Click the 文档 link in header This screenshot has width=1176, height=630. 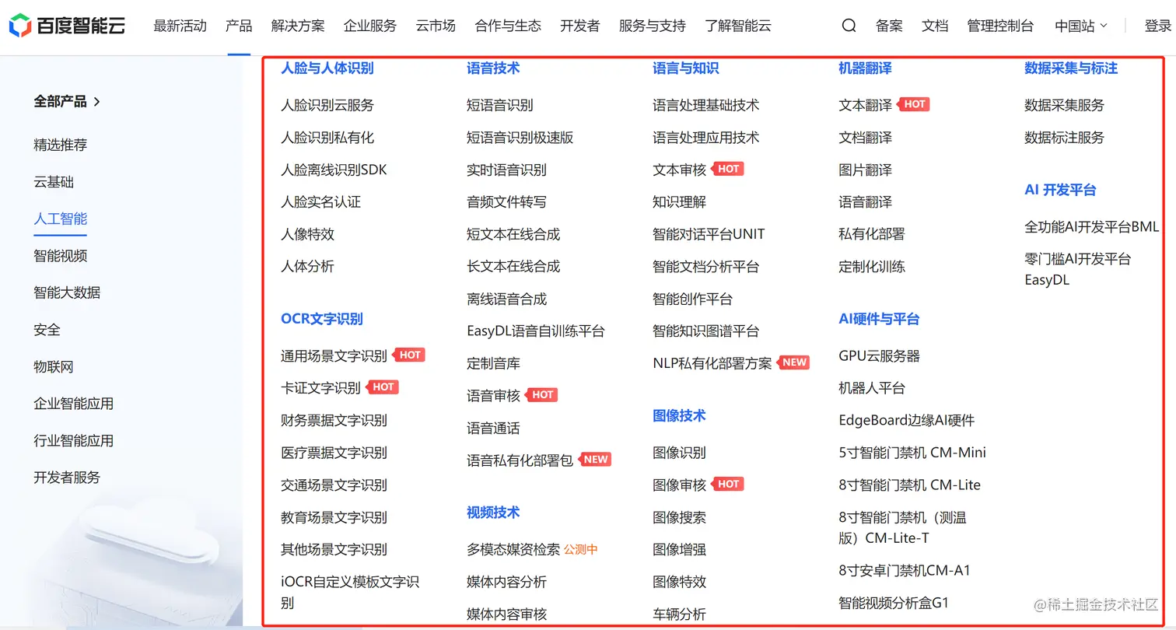tap(935, 26)
